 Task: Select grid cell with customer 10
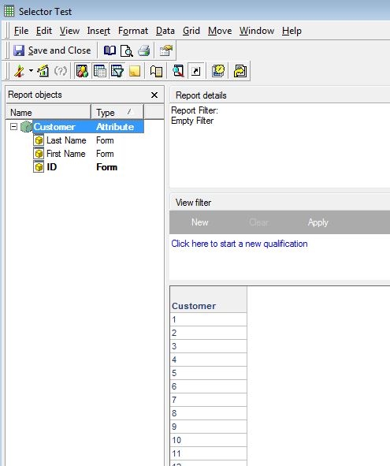(209, 440)
